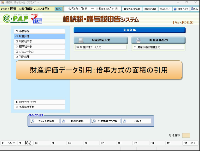Viewport: 200px width, 151px height.
Task: Open the Webメニュー button
Action: tap(165, 9)
